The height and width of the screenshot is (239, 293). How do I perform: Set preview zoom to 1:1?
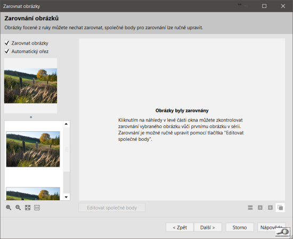pos(37,208)
